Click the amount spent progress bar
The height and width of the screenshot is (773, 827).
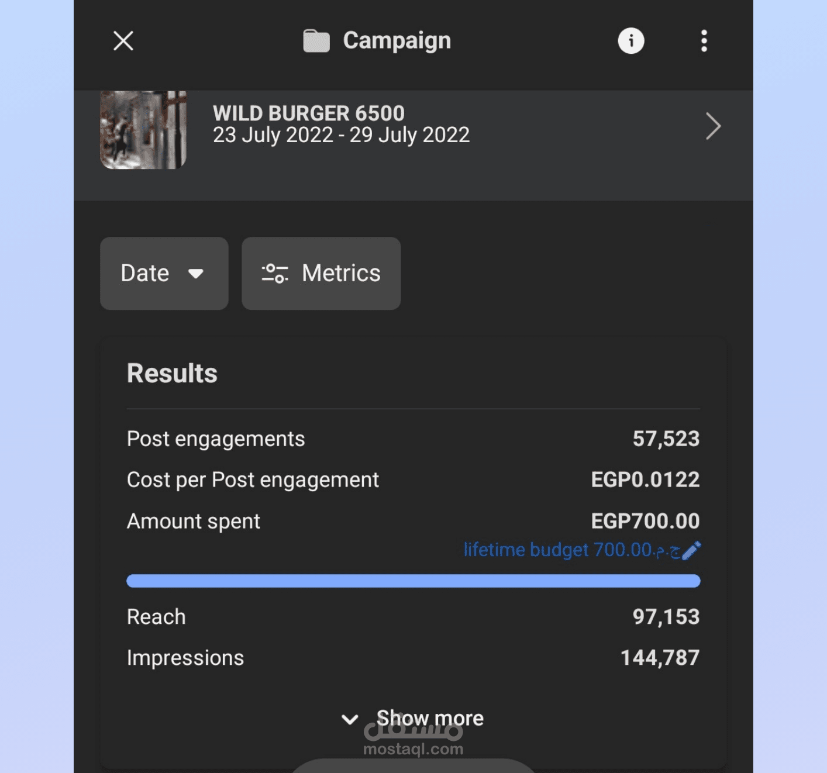413,581
